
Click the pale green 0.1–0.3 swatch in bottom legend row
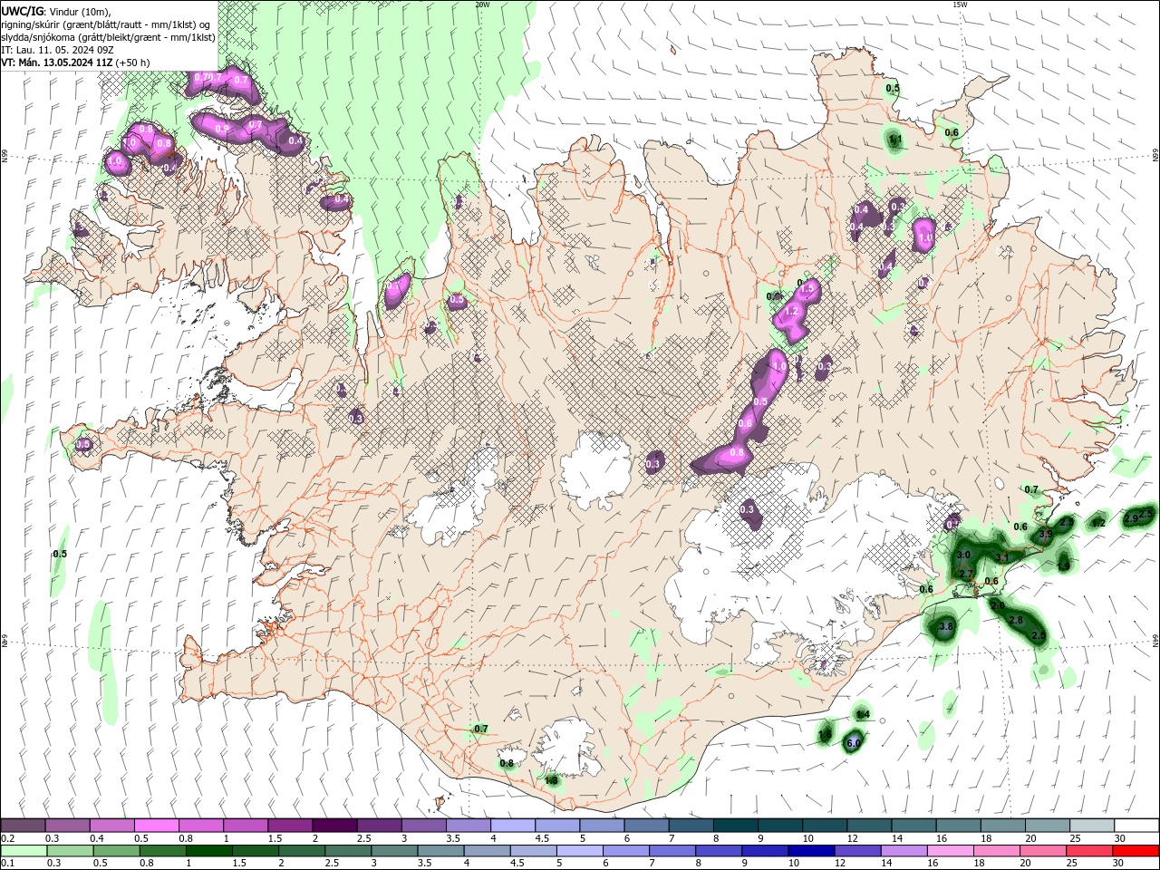click(x=23, y=851)
